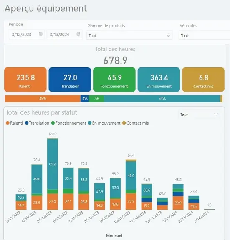Click the 20.7 total label above 12/31/2023 bar
Screen dimensions: 230x240
click(x=162, y=193)
